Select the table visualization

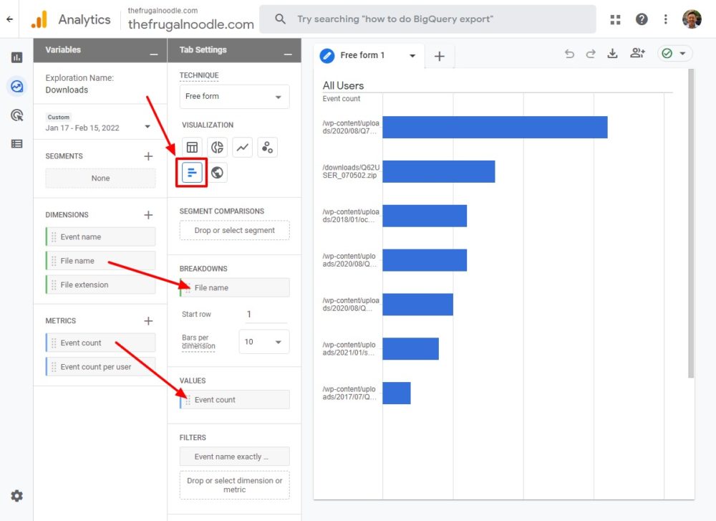point(192,147)
